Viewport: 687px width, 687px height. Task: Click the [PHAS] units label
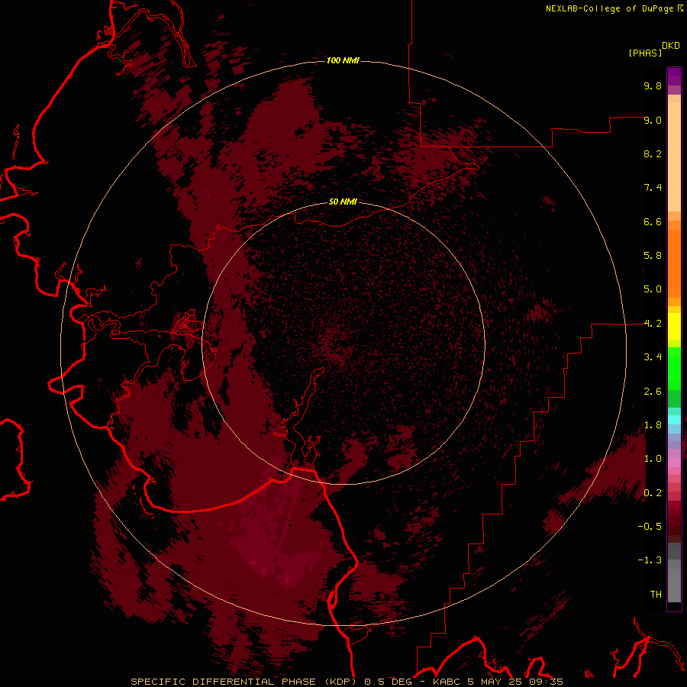click(x=645, y=53)
